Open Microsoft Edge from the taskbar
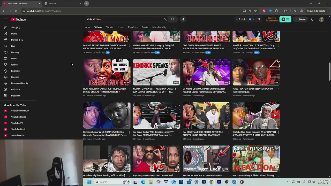Image resolution: width=331 pixels, height=186 pixels. click(143, 182)
